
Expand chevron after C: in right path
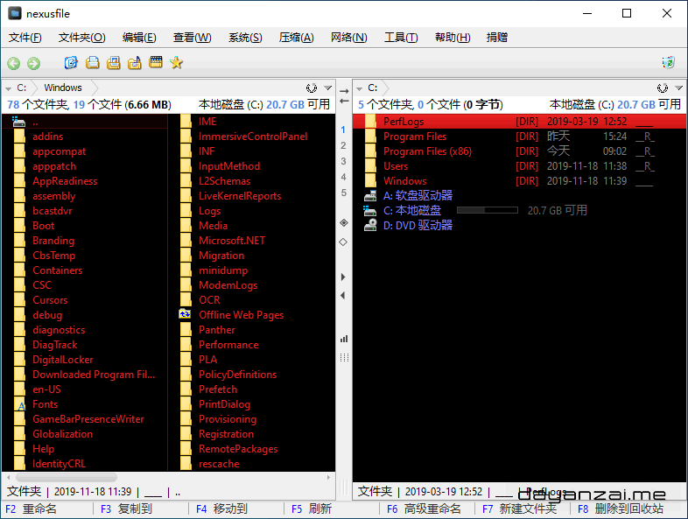point(385,88)
